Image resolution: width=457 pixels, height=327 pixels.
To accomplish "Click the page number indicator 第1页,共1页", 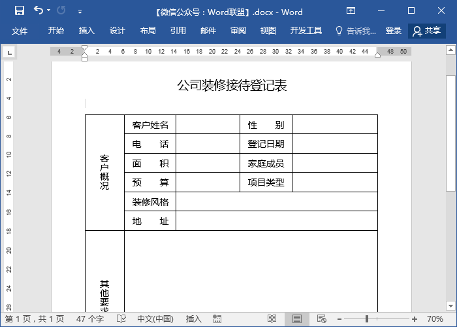I will [x=35, y=319].
